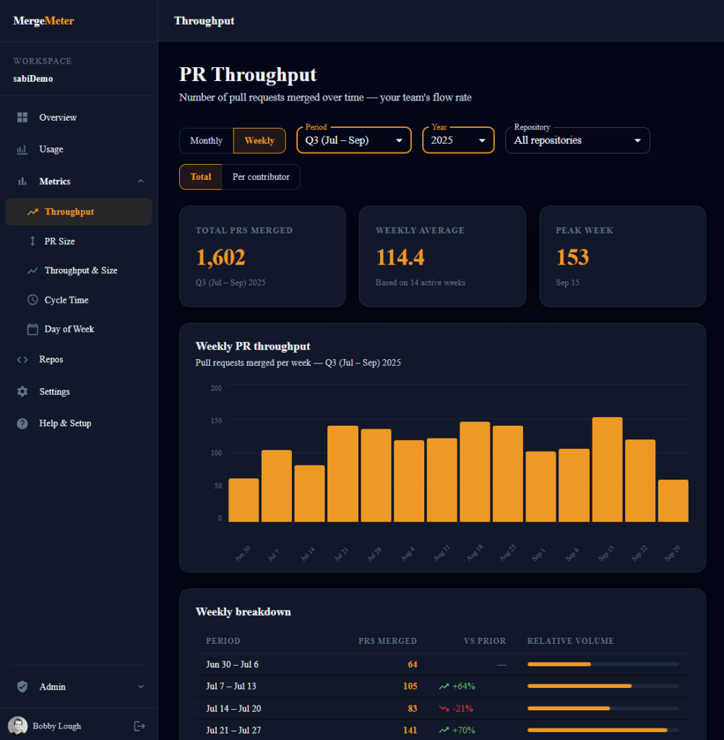Click the Usage bar chart icon
The image size is (724, 740).
[22, 150]
